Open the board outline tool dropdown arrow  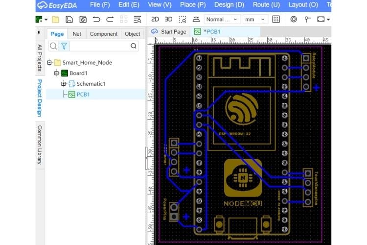328,20
